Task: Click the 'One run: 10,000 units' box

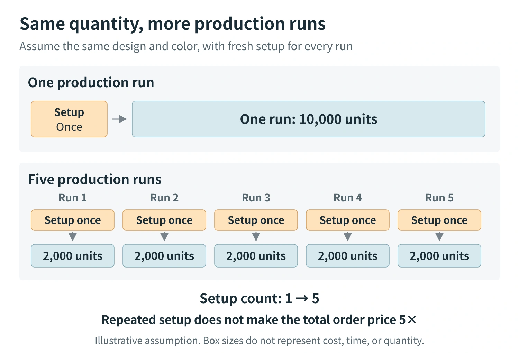Action: [309, 119]
